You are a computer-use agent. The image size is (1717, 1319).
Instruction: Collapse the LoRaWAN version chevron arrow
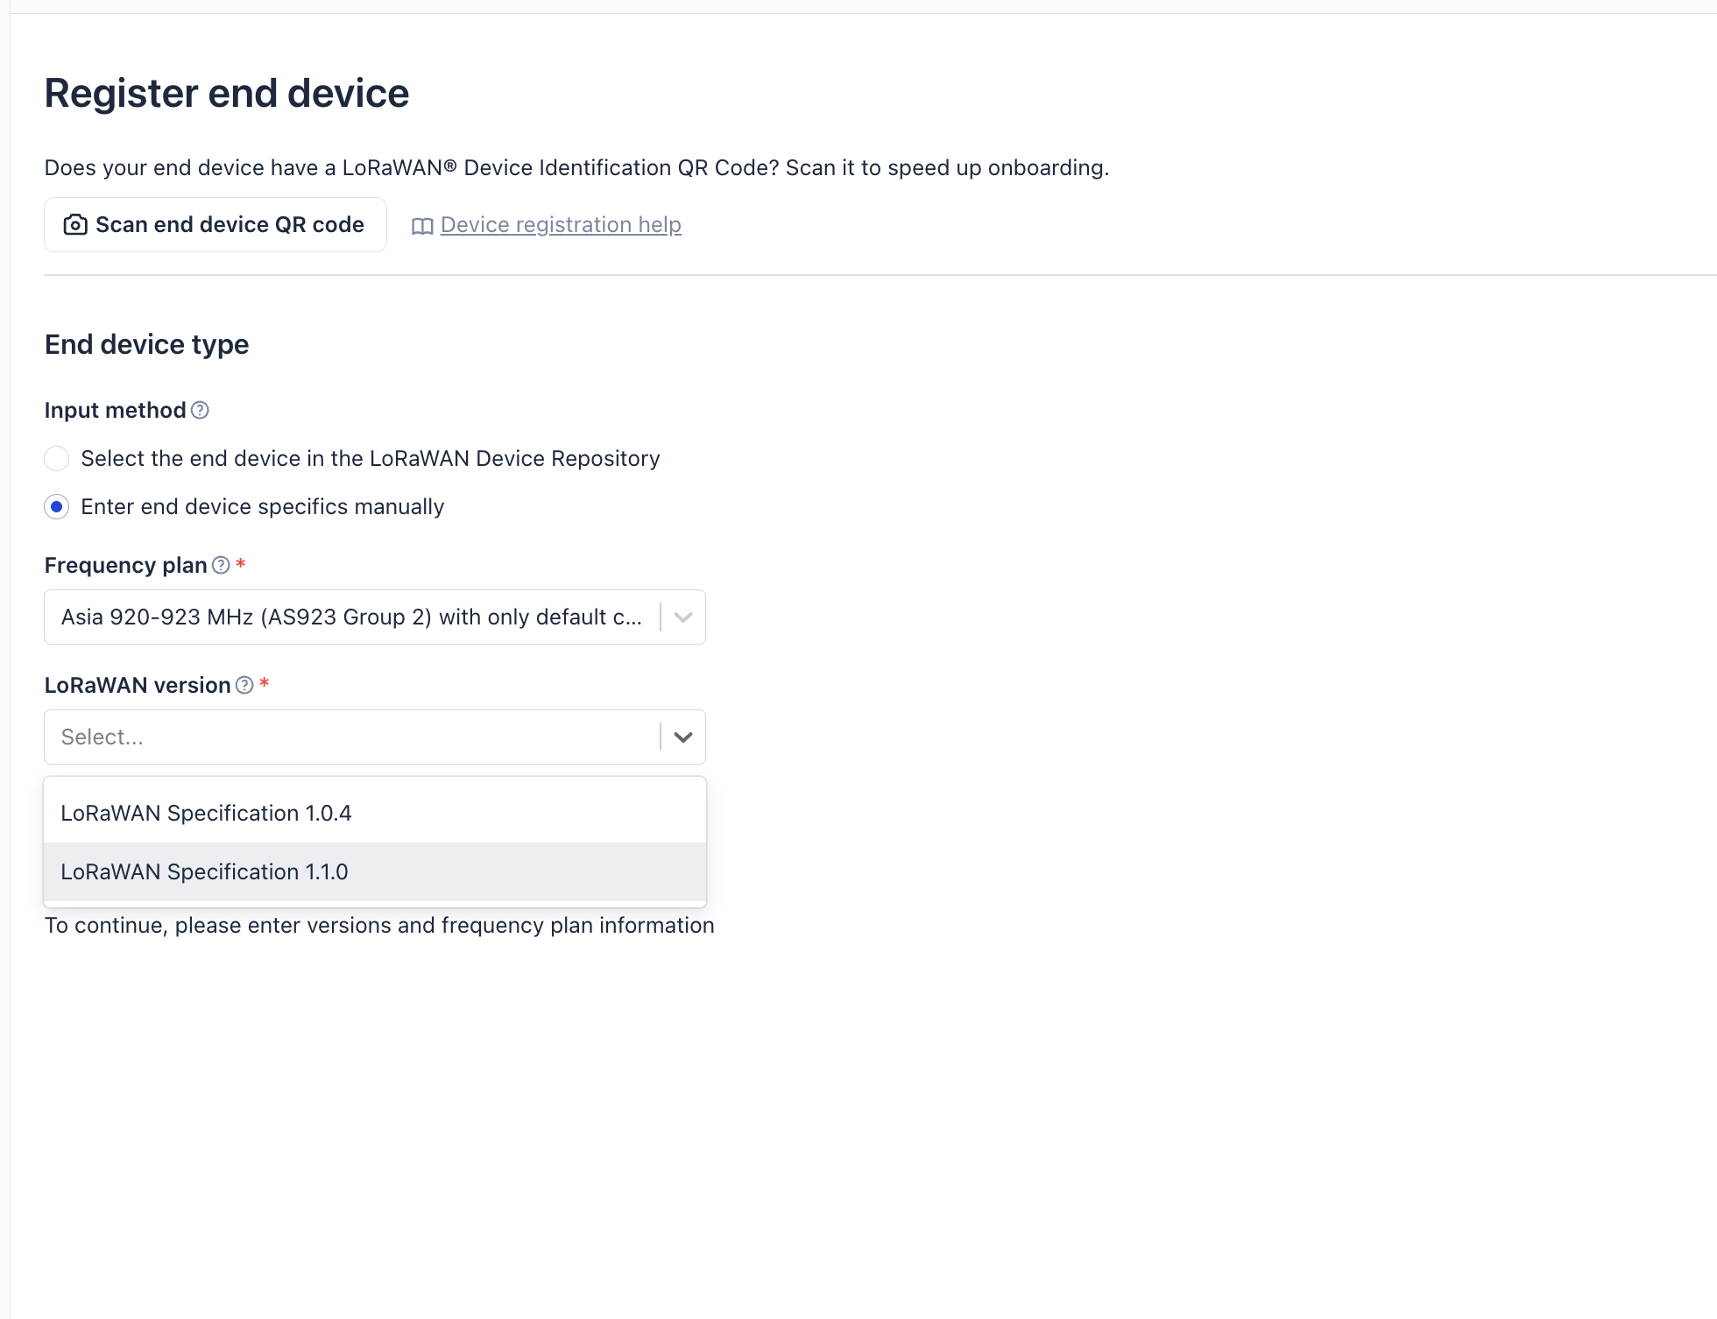[683, 737]
